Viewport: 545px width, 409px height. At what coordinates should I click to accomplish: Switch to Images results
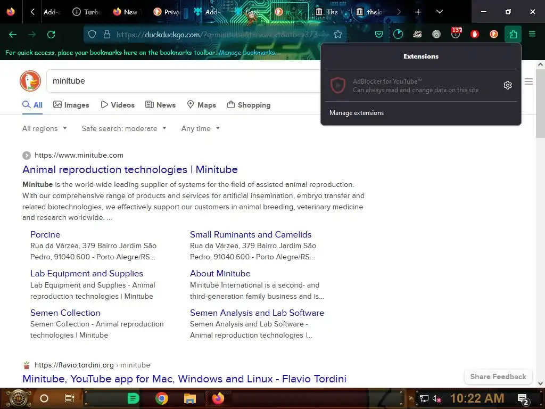71,105
